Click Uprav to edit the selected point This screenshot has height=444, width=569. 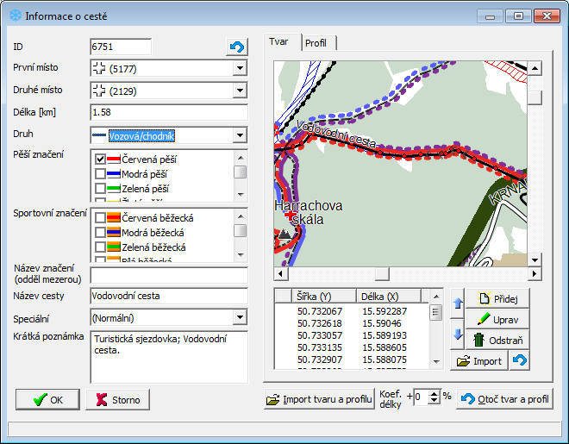pos(497,319)
